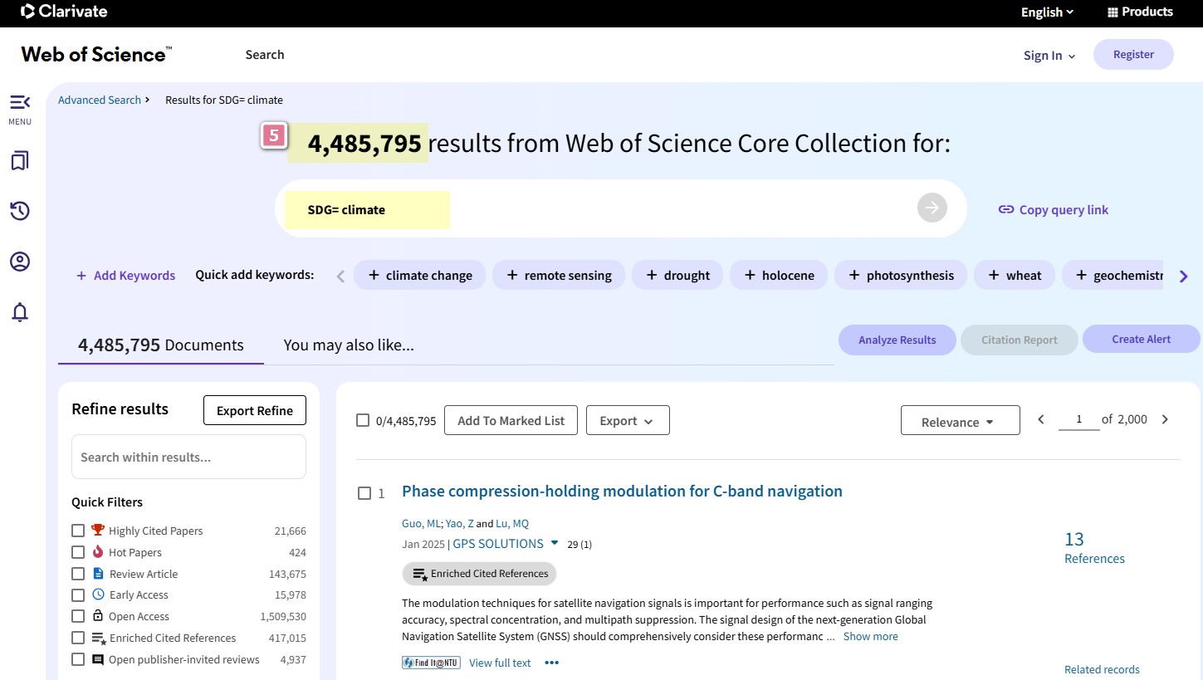1203x680 pixels.
Task: Go to previous results page arrow
Action: (1041, 420)
